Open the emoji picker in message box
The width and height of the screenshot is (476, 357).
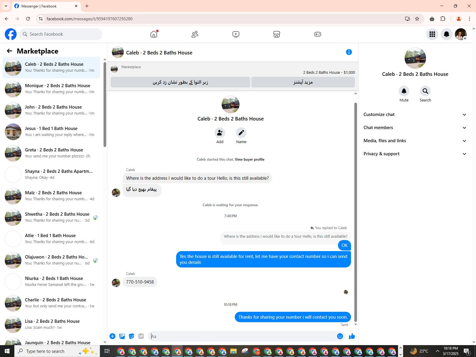tap(340, 336)
